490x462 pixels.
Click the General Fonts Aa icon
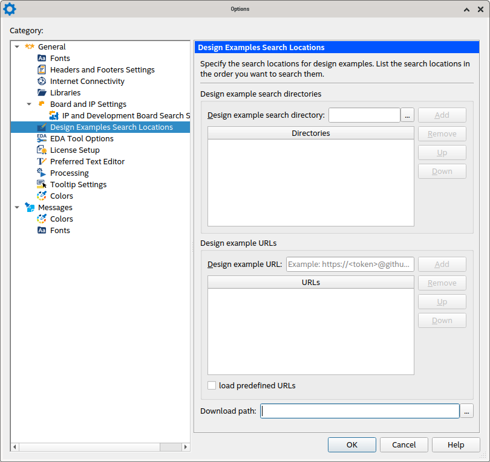click(x=42, y=58)
